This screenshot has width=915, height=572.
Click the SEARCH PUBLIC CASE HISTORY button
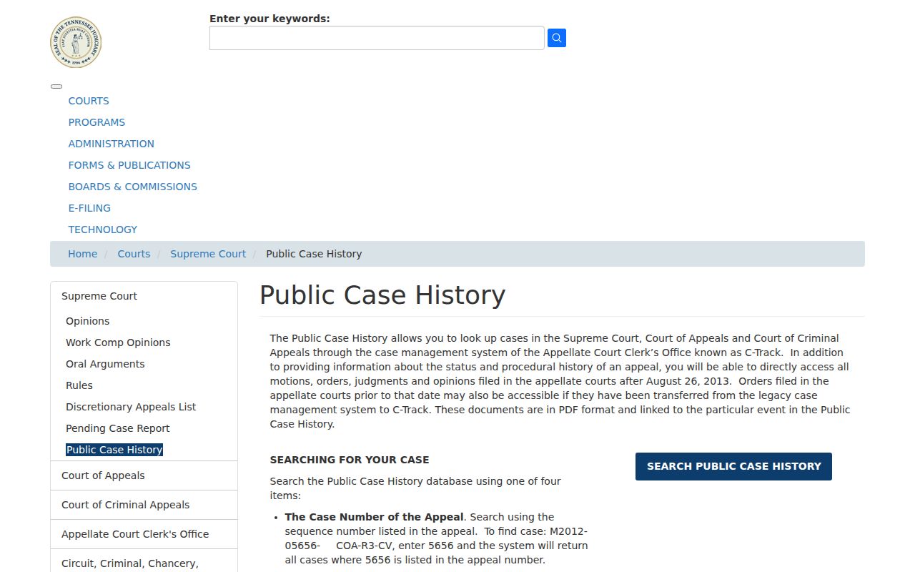(733, 466)
